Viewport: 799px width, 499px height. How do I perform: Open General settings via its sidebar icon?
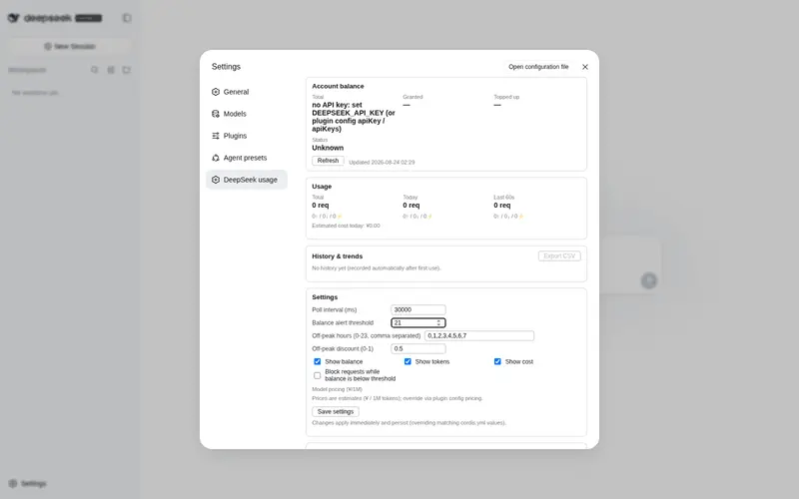[216, 92]
